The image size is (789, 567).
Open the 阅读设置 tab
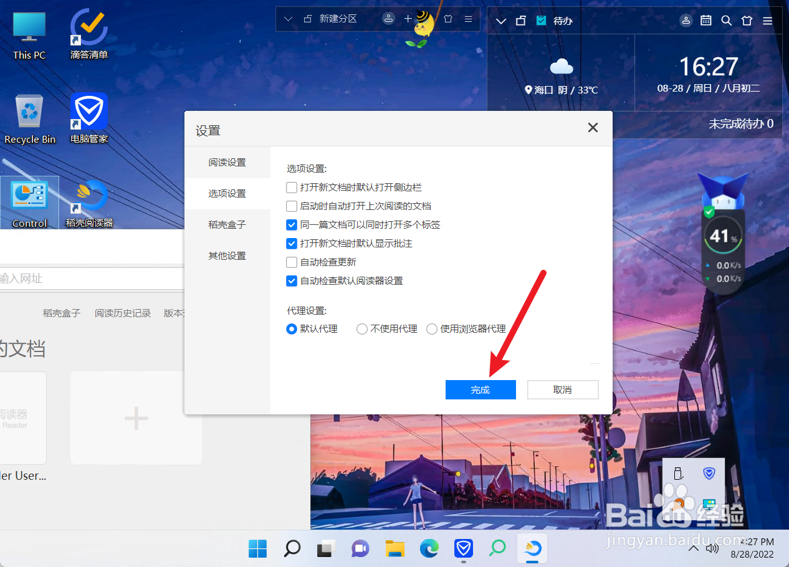pos(227,162)
